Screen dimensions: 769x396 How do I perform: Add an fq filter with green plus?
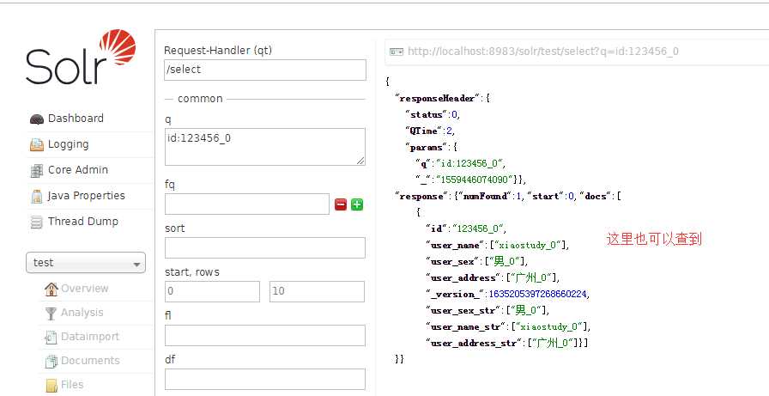[x=357, y=204]
